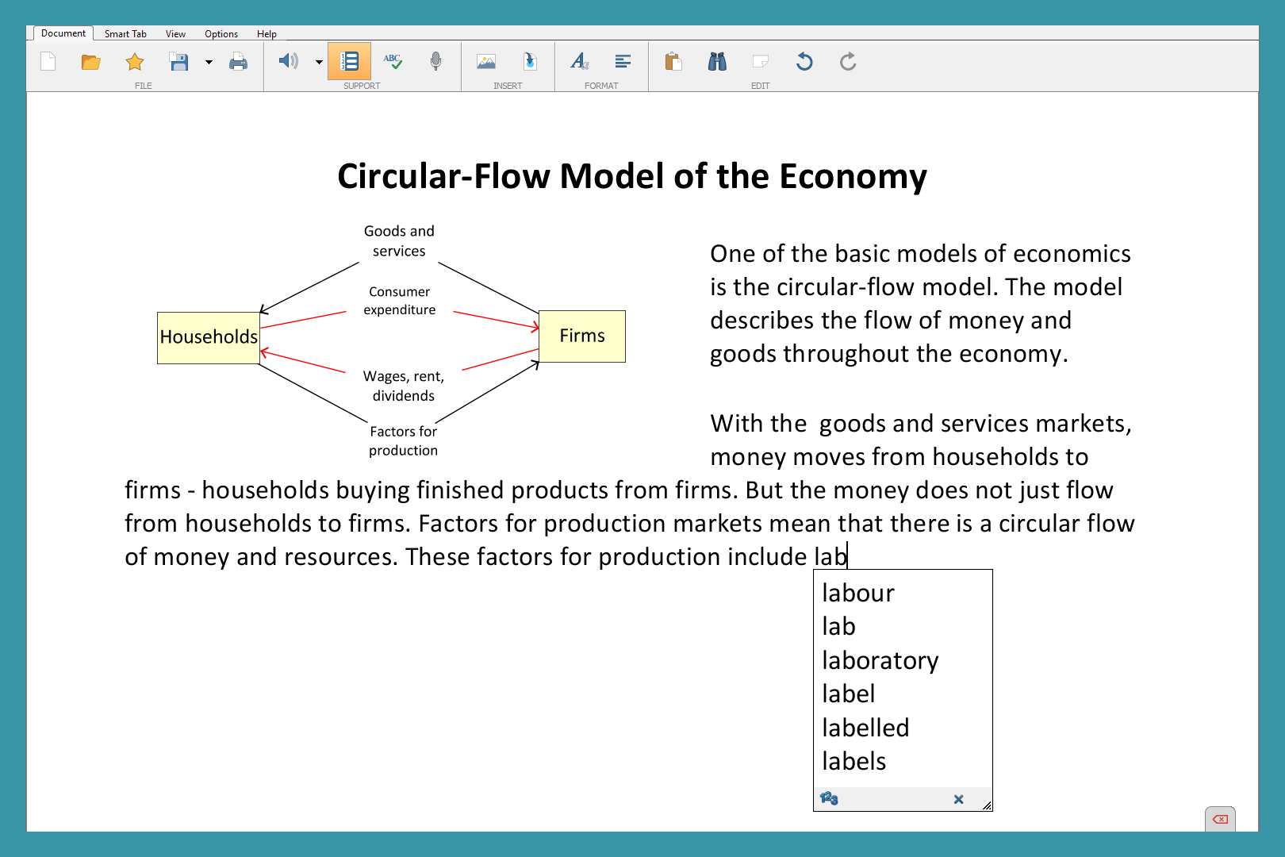
Task: Click the 'Wages, rent, dividends' diagram label
Action: click(x=404, y=386)
